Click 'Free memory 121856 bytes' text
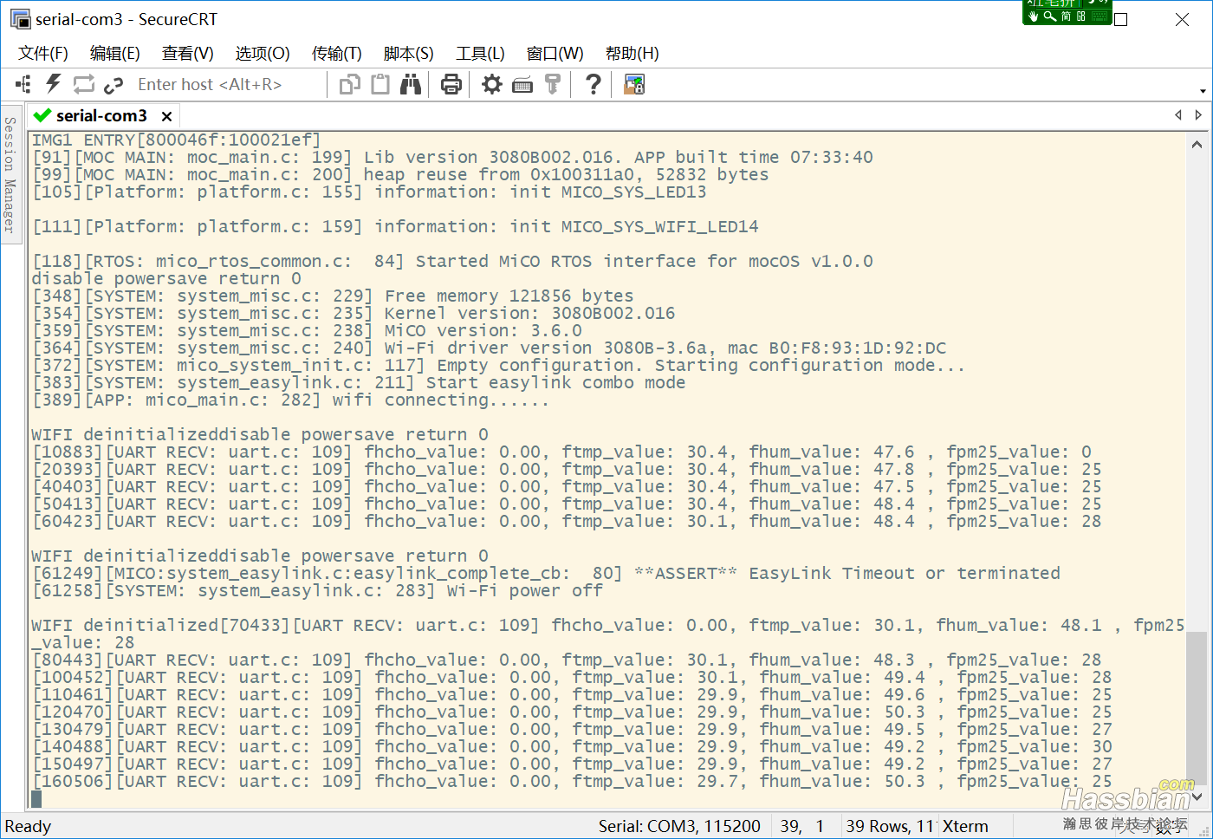The image size is (1213, 839). (x=509, y=296)
